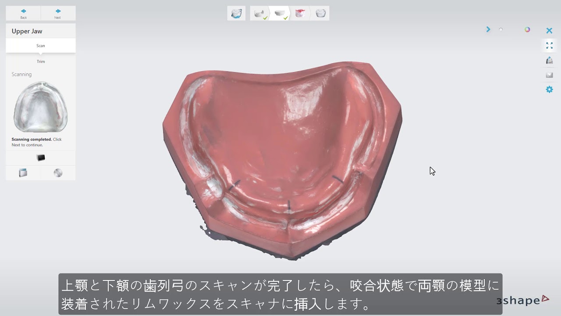The image size is (561, 316).
Task: Click the envelope message icon
Action: [549, 75]
